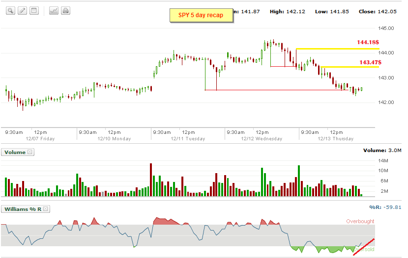Click the Close: 142.05 readout
Image resolution: width=408 pixels, height=258 pixels.
378,11
